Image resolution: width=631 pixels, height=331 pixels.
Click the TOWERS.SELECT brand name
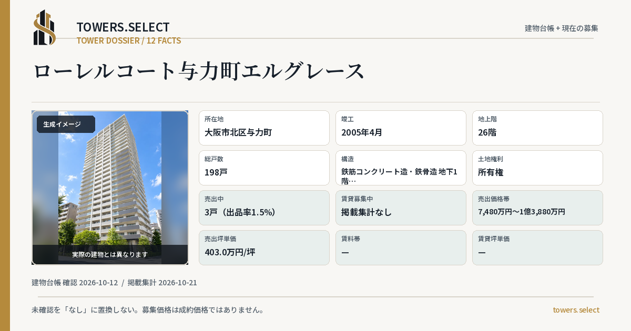(123, 27)
